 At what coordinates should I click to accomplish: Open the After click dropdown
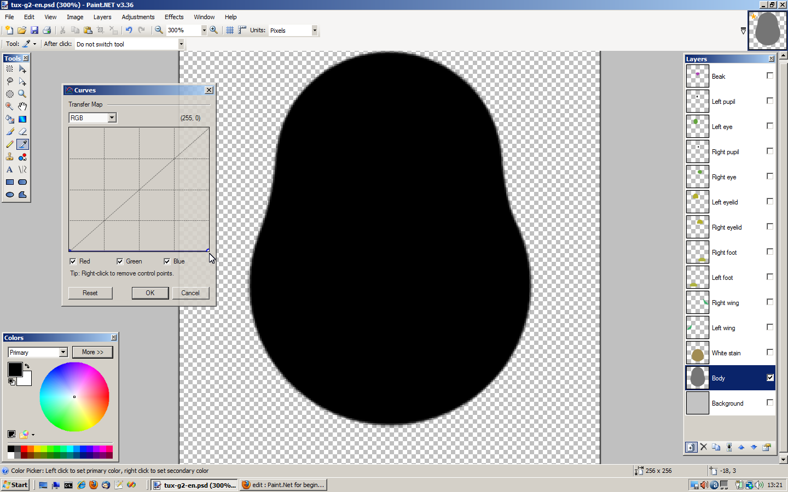click(181, 44)
